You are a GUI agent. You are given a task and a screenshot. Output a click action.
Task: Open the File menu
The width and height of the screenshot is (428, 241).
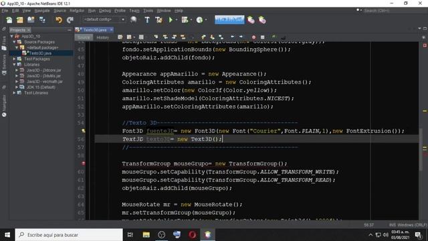coord(5,11)
